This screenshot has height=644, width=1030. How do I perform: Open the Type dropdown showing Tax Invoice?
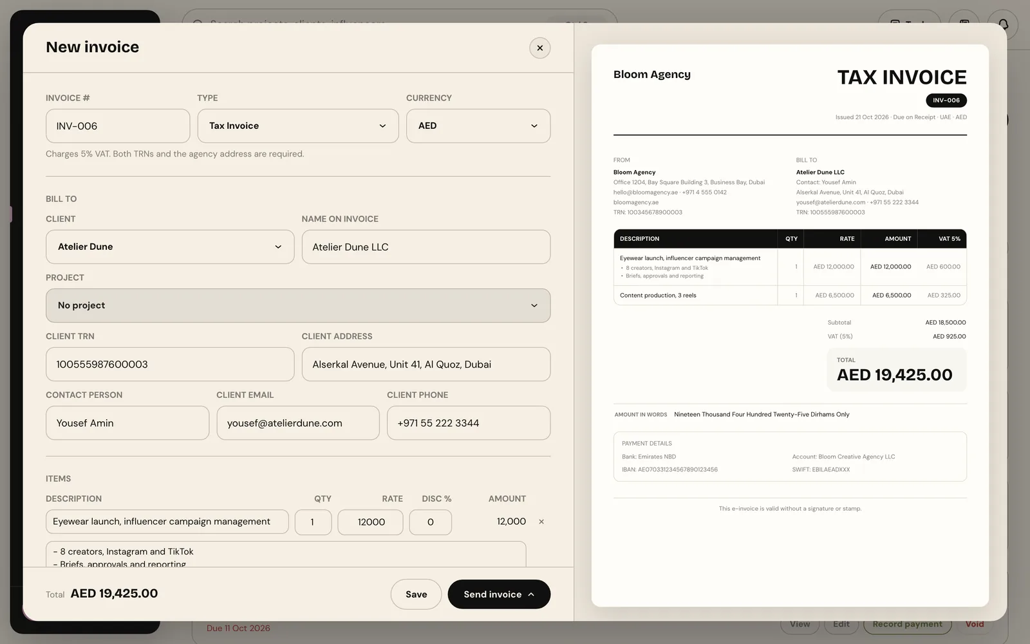pyautogui.click(x=298, y=126)
